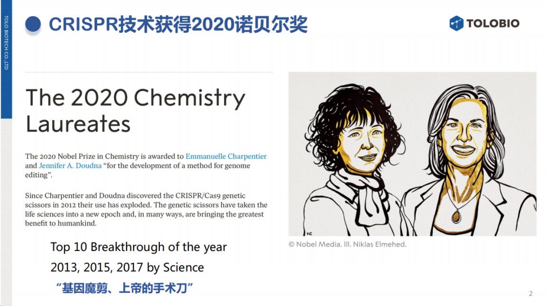Screen dimensions: 546x306
Task: Select "The 2020 Chemistry Laureates" heading
Action: point(135,111)
